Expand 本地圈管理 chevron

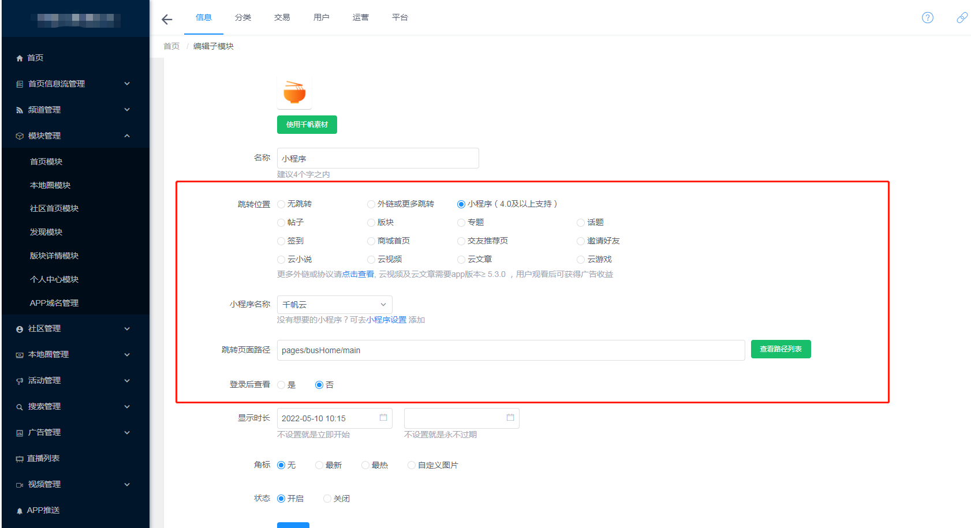pos(127,355)
